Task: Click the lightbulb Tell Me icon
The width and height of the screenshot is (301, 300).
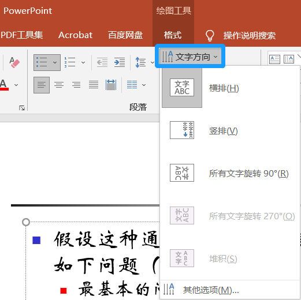Action: click(210, 36)
